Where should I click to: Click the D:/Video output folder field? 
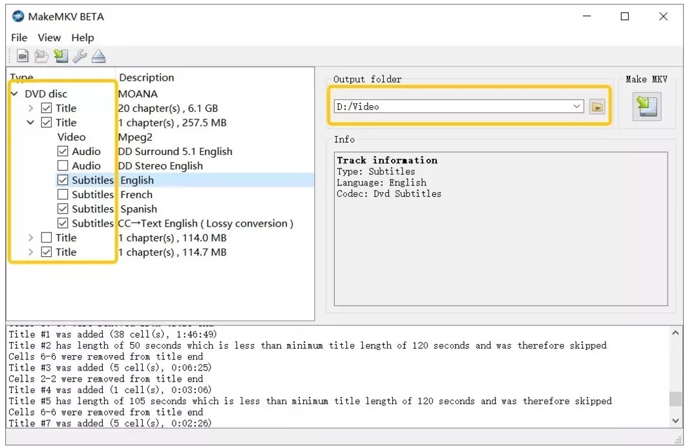(452, 107)
